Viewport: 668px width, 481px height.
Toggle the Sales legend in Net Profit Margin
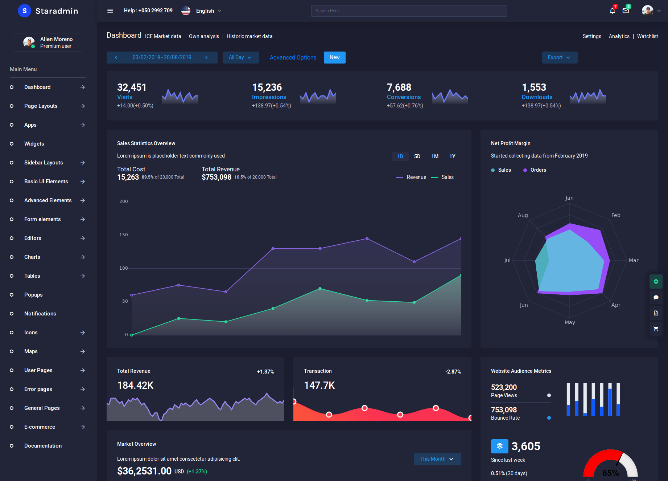click(501, 170)
